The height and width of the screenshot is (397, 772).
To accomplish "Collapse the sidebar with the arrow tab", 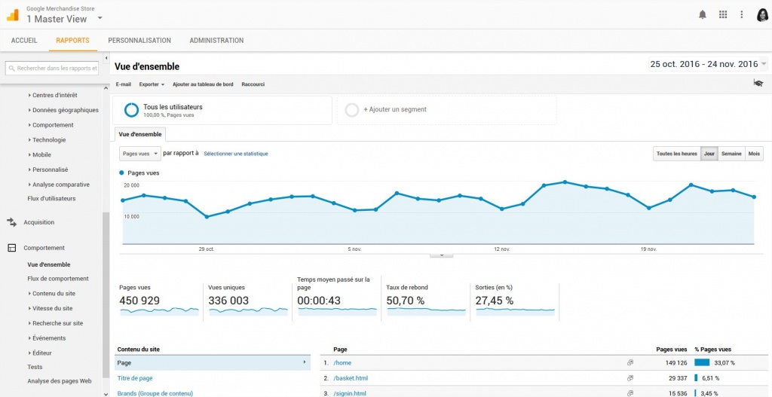I will point(106,59).
